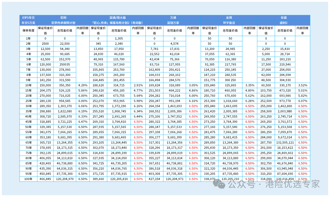The image size is (330, 197).
Task: Select the '90,685' value cell
Action: click(x=65, y=54)
